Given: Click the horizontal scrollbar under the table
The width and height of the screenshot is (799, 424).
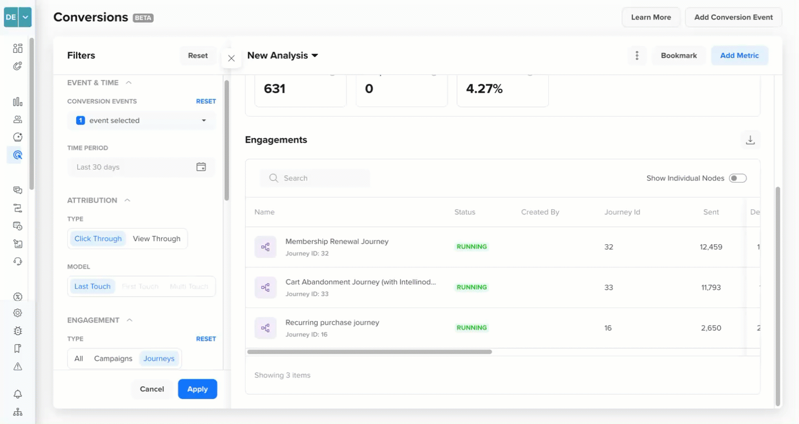Looking at the screenshot, I should coord(369,352).
